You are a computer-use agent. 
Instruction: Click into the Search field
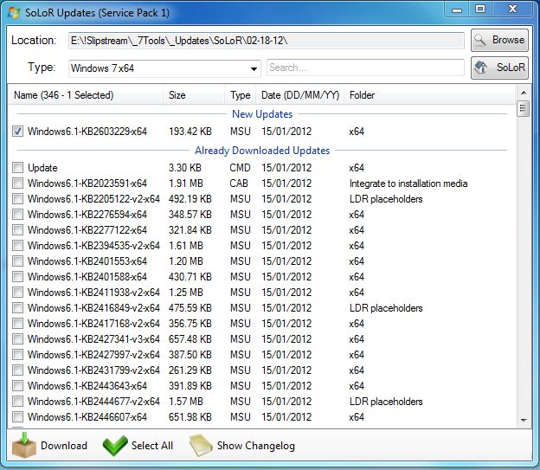(x=365, y=68)
